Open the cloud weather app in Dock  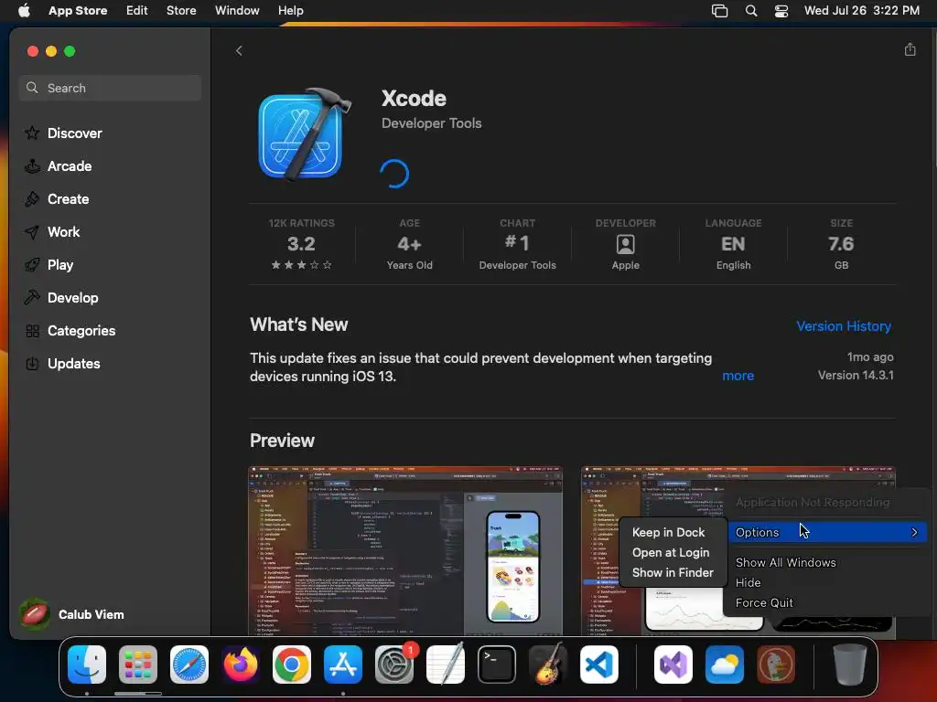pos(725,665)
